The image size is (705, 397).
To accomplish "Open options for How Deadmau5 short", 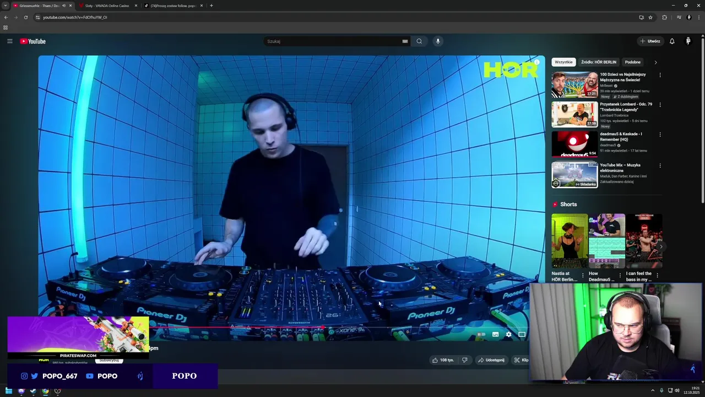I will tap(620, 275).
